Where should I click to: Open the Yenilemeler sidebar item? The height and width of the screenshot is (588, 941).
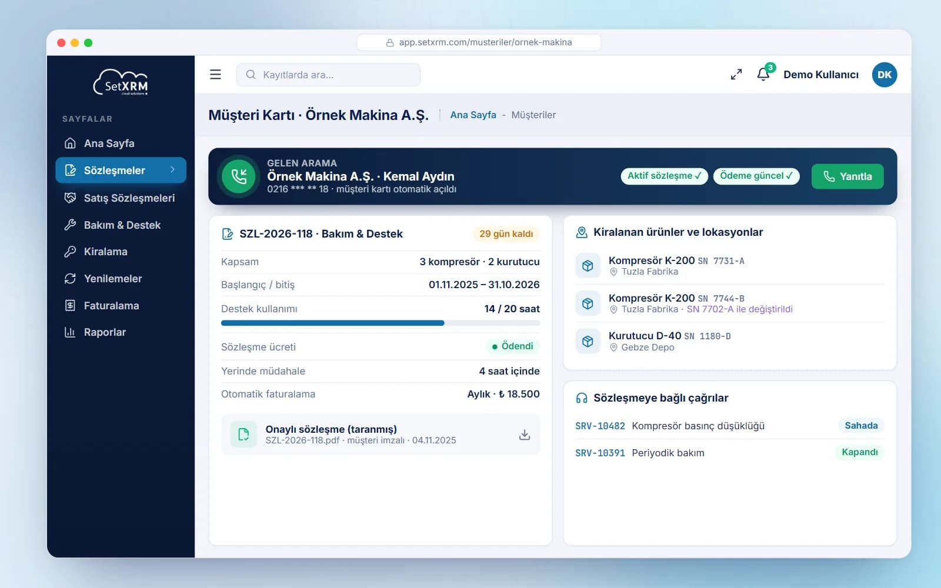point(121,279)
